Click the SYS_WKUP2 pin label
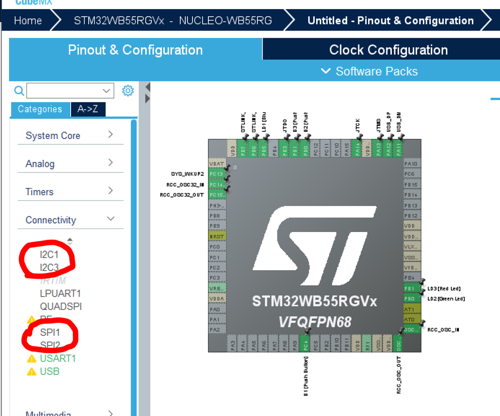Viewport: 500px width, 416px height. click(x=187, y=174)
